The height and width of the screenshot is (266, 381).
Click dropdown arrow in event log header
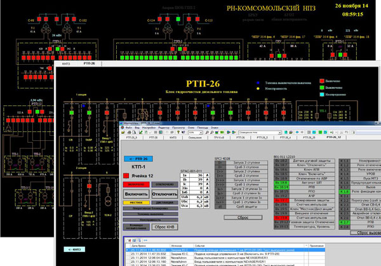tap(306, 246)
